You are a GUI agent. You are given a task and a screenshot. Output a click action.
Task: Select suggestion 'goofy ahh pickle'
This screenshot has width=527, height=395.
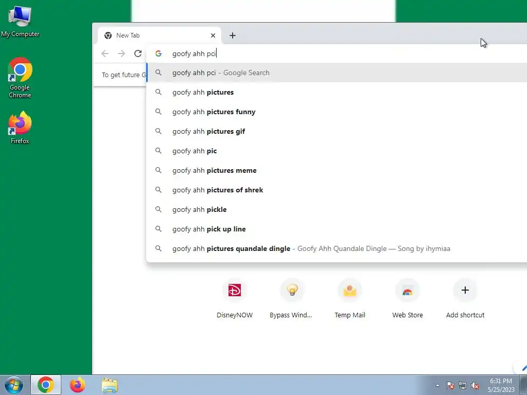pos(337,209)
